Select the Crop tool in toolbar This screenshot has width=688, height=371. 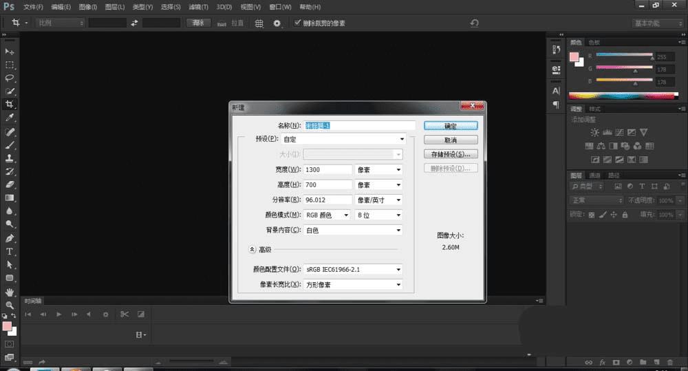(x=10, y=105)
